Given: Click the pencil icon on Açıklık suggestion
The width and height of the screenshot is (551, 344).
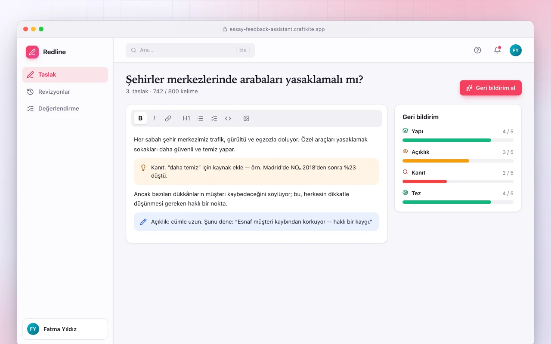Looking at the screenshot, I should [143, 222].
